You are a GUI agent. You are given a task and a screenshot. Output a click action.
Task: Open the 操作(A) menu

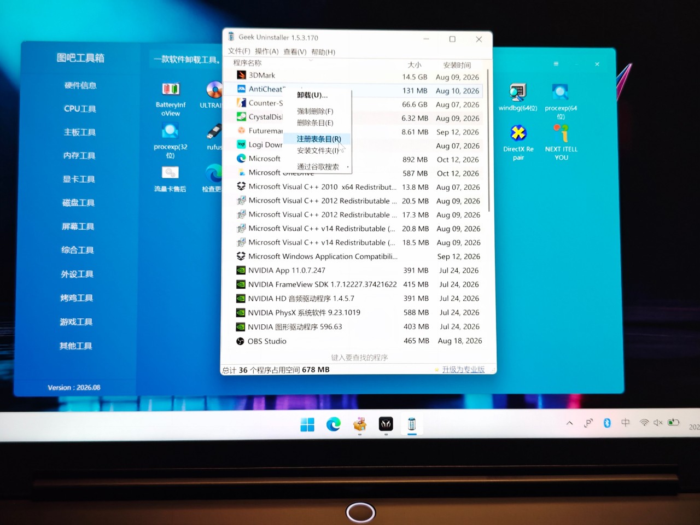coord(266,51)
